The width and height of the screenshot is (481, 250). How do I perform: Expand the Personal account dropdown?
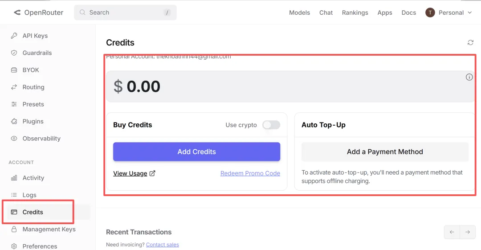(449, 12)
